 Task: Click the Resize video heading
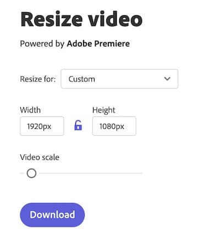coord(81,19)
